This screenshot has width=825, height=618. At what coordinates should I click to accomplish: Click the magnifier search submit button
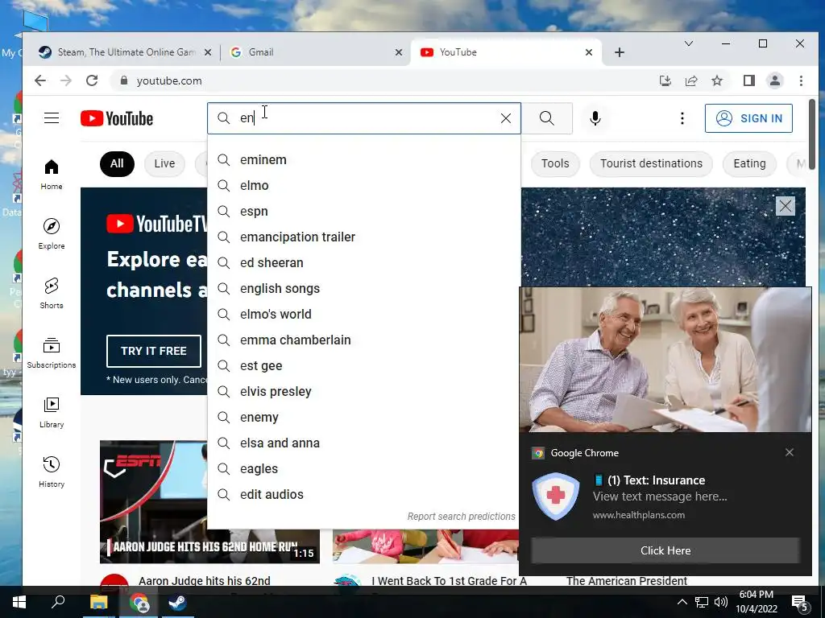[x=547, y=118]
